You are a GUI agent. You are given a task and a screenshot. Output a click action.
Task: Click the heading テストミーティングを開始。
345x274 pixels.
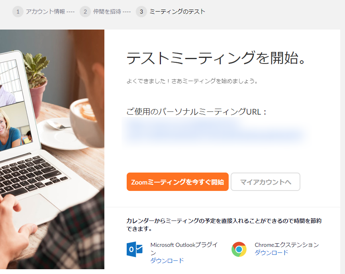(216, 58)
